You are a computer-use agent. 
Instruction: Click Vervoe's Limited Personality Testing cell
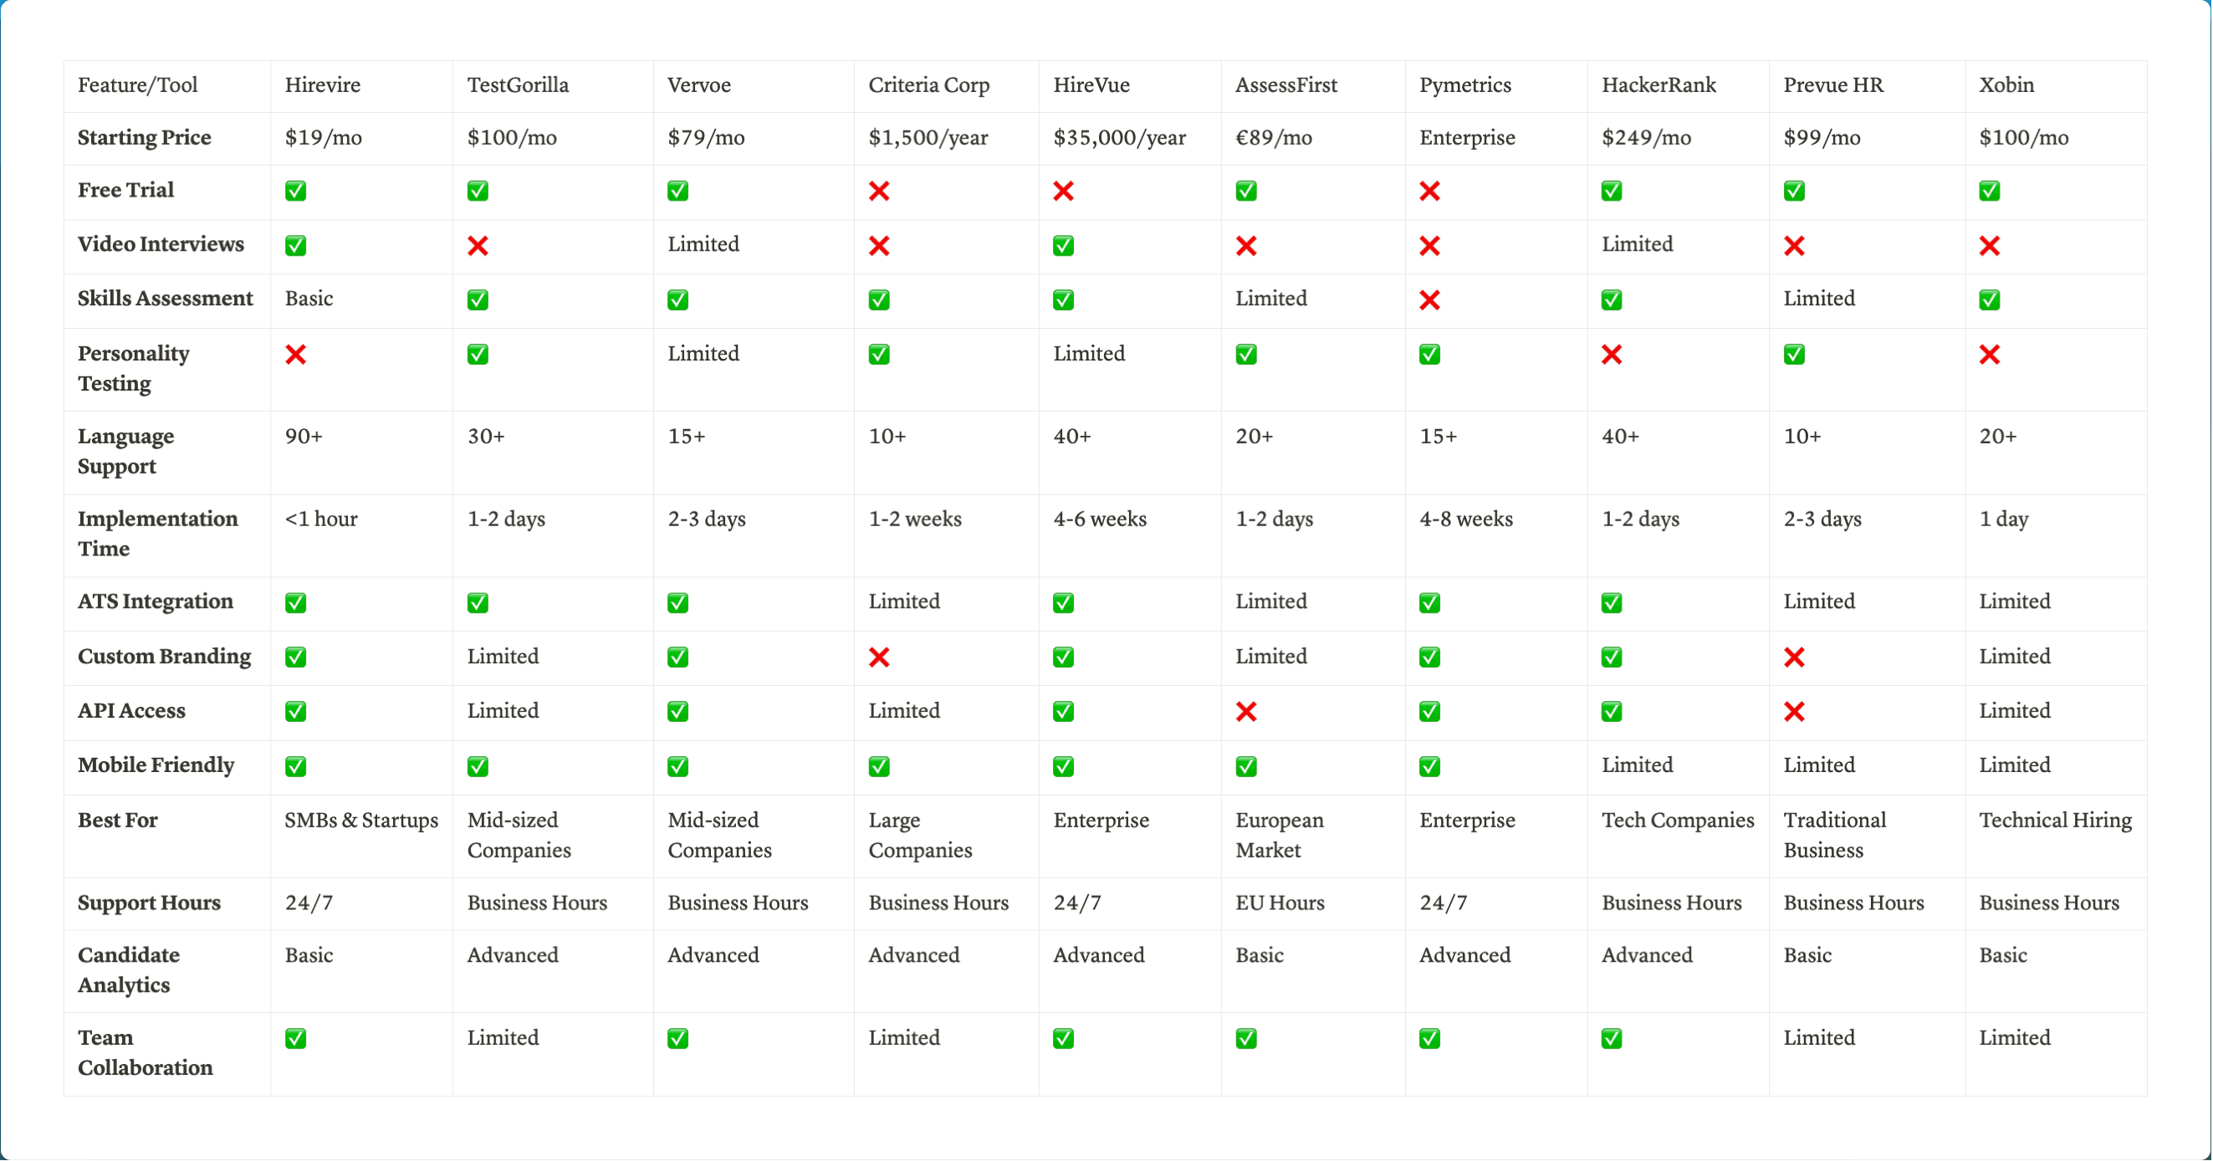click(703, 353)
